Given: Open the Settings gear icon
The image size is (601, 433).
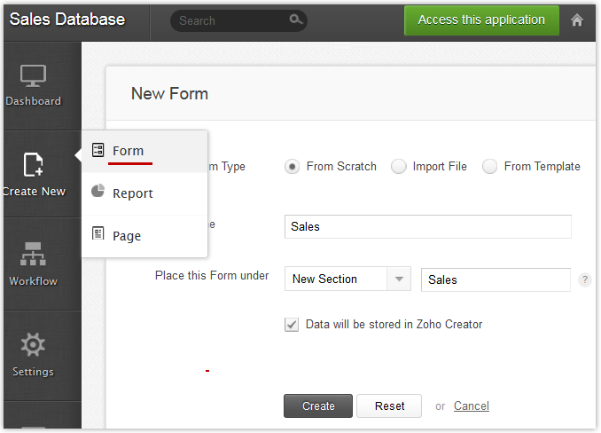Looking at the screenshot, I should [33, 345].
